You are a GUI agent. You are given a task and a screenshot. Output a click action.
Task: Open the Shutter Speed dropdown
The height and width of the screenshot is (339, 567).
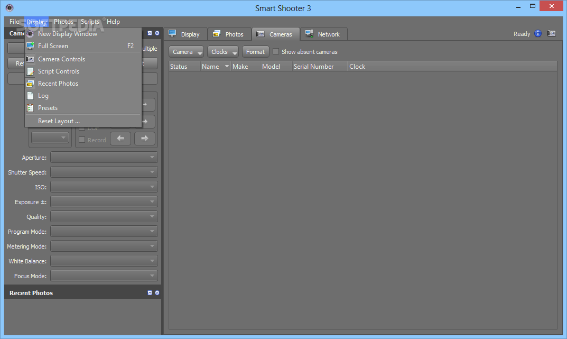click(x=104, y=172)
